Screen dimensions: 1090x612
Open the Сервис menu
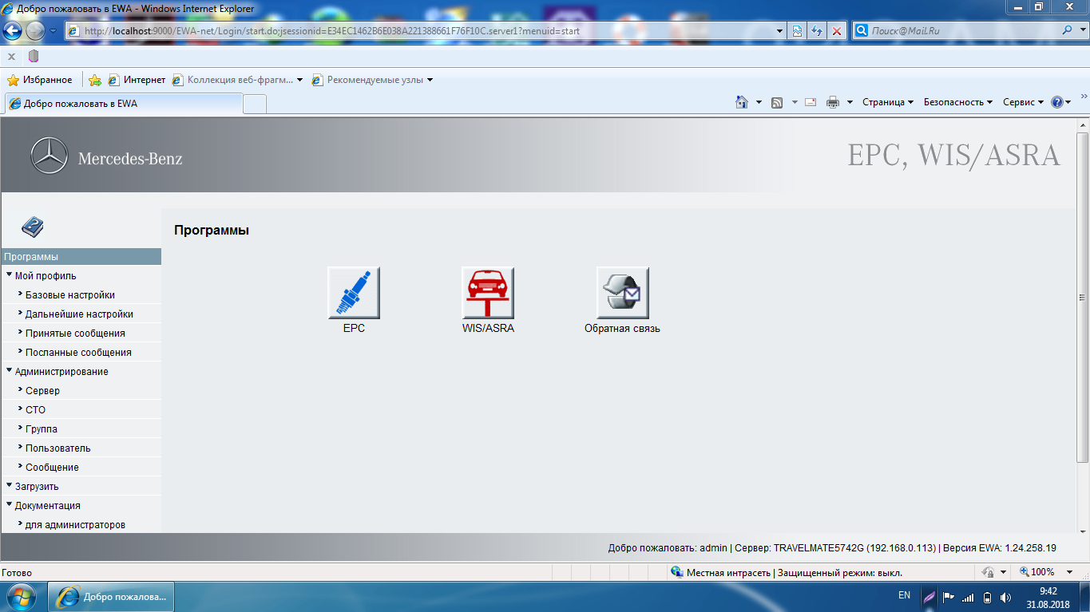pos(1024,102)
